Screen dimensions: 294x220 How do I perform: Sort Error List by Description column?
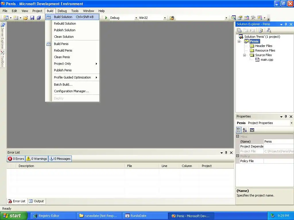click(x=70, y=166)
